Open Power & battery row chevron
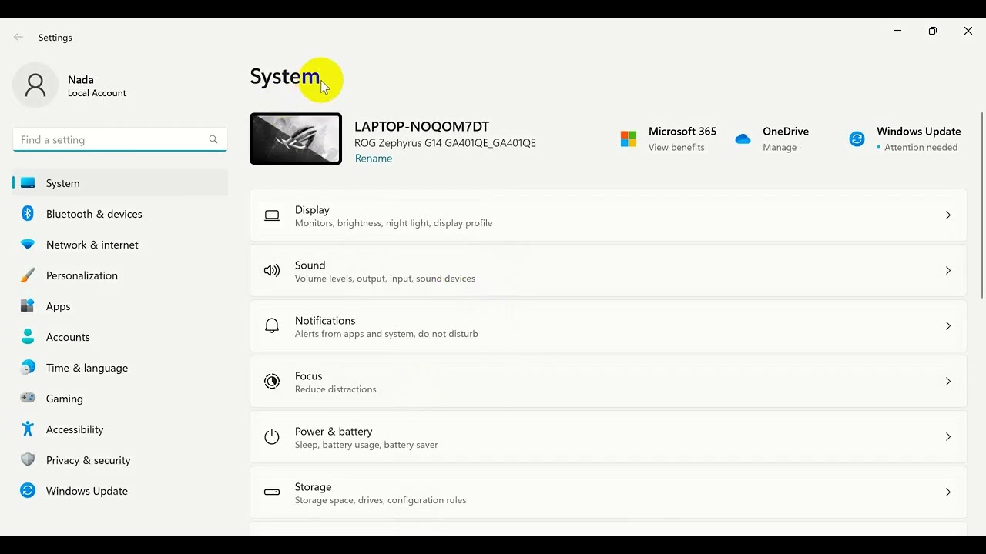The image size is (986, 554). click(x=948, y=437)
